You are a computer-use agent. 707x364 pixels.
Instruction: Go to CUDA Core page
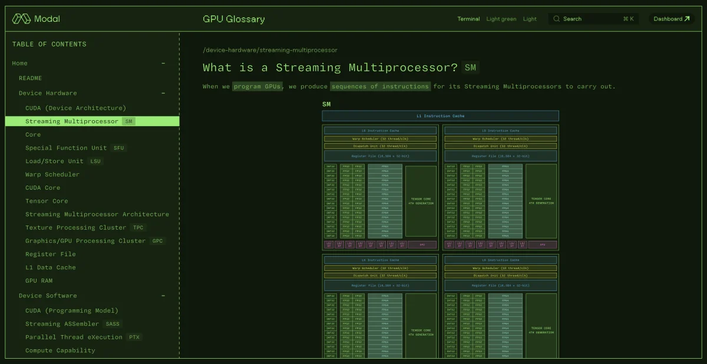point(43,188)
